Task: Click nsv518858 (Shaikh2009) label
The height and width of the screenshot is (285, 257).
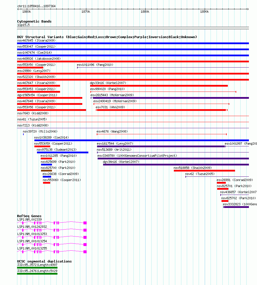Action: [193, 168]
